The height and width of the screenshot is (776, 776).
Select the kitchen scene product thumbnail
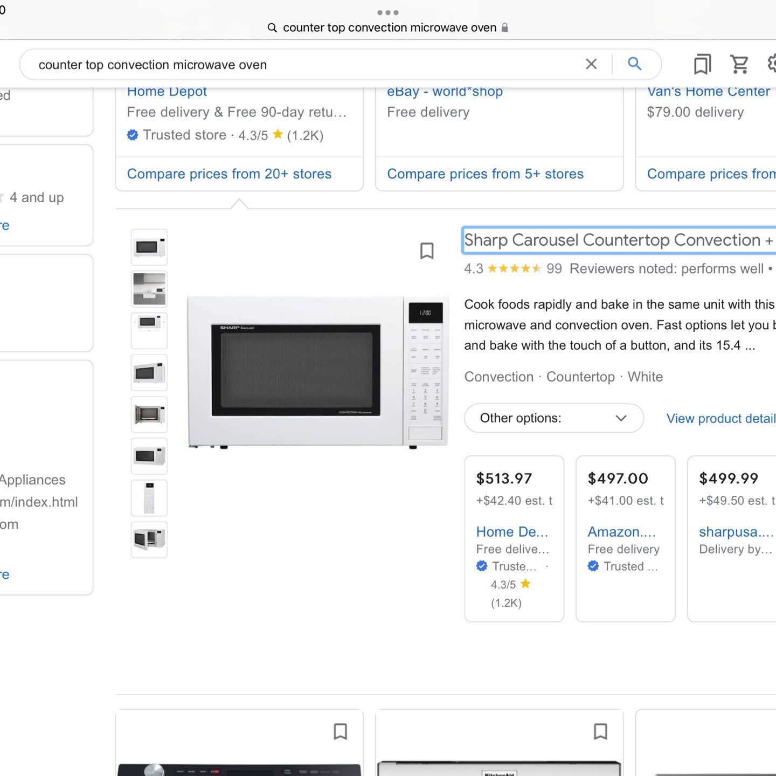coord(149,289)
